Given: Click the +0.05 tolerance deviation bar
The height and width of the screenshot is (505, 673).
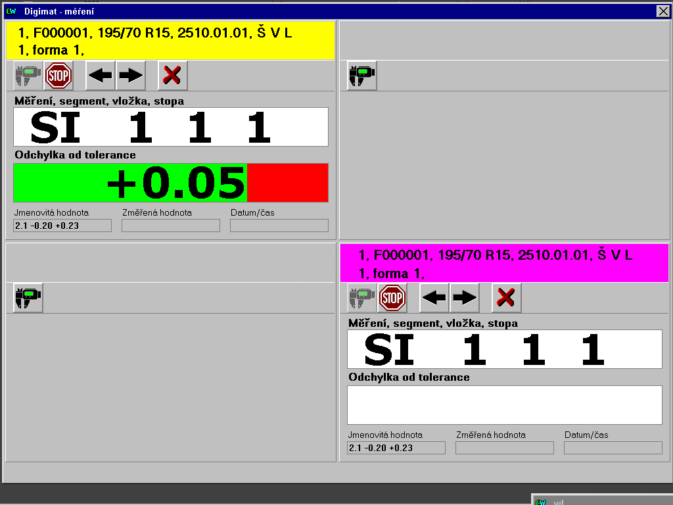Looking at the screenshot, I should [x=171, y=183].
